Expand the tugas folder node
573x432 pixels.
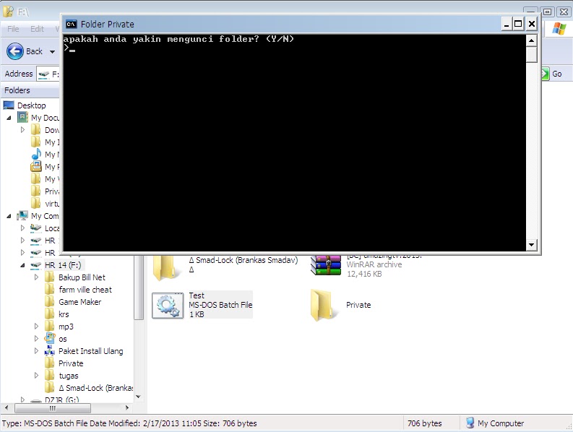click(36, 376)
